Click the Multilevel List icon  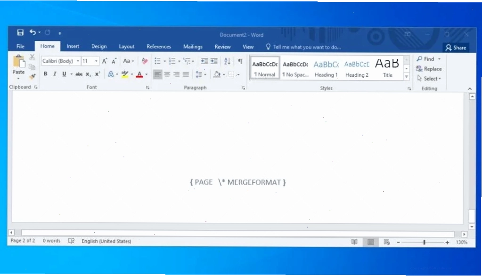pyautogui.click(x=187, y=61)
